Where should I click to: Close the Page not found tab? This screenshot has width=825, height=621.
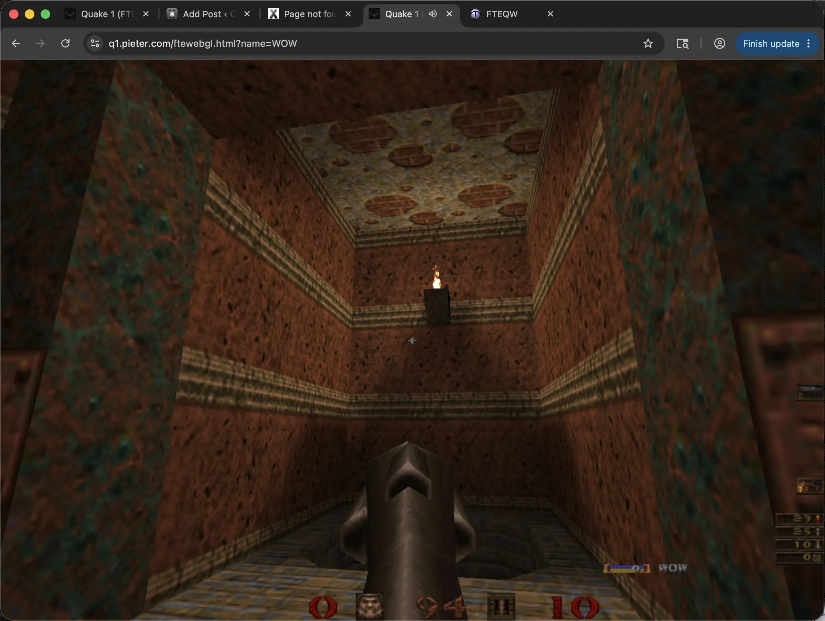tap(348, 14)
